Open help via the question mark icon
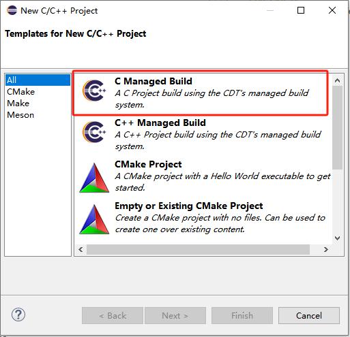Viewport: 350px width, 337px height. click(18, 315)
